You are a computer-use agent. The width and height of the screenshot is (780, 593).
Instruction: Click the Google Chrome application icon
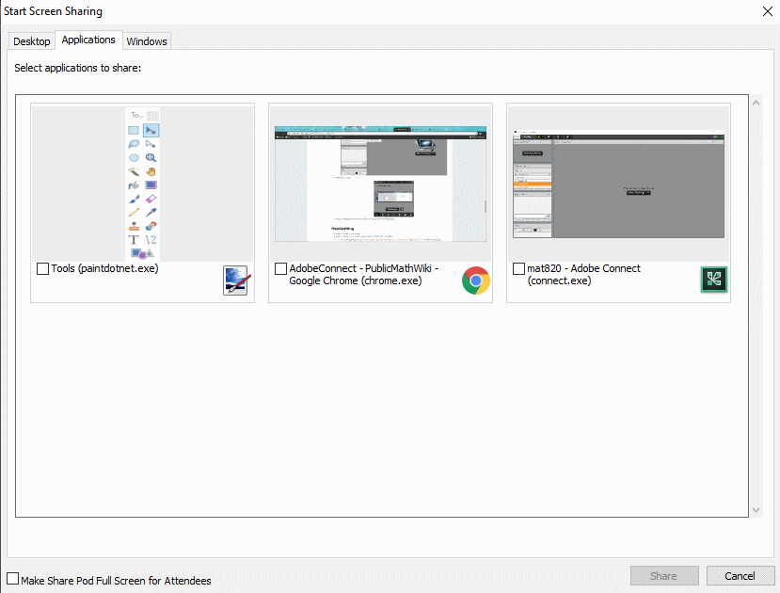point(475,280)
